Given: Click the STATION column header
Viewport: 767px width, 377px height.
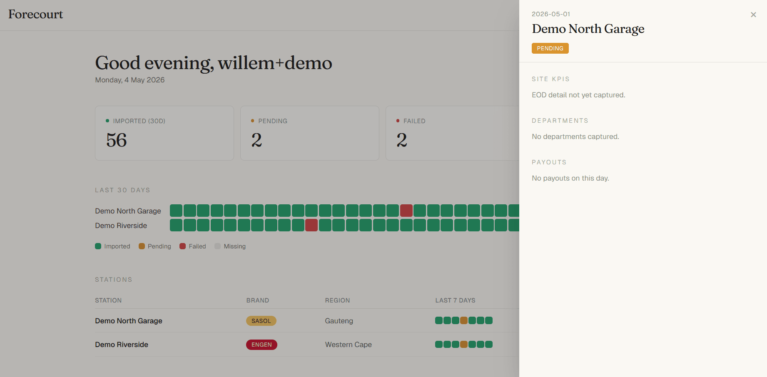Looking at the screenshot, I should pyautogui.click(x=108, y=300).
